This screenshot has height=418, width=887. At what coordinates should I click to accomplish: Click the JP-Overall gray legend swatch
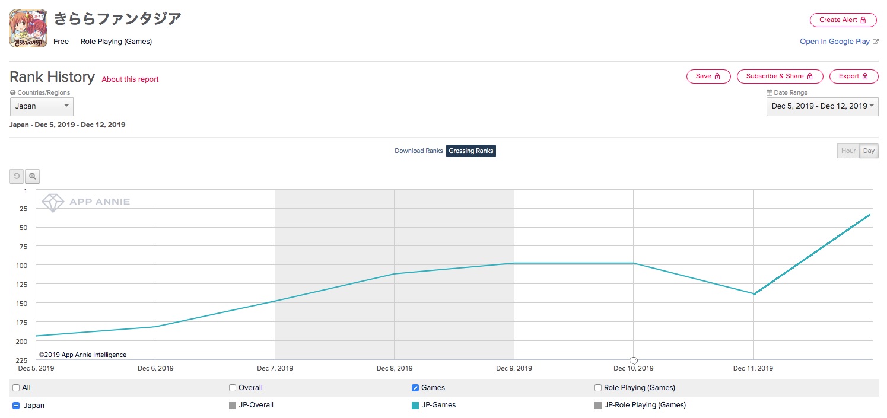click(x=233, y=406)
